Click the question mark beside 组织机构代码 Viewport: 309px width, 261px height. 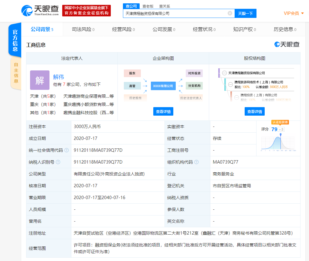pyautogui.click(x=196, y=162)
